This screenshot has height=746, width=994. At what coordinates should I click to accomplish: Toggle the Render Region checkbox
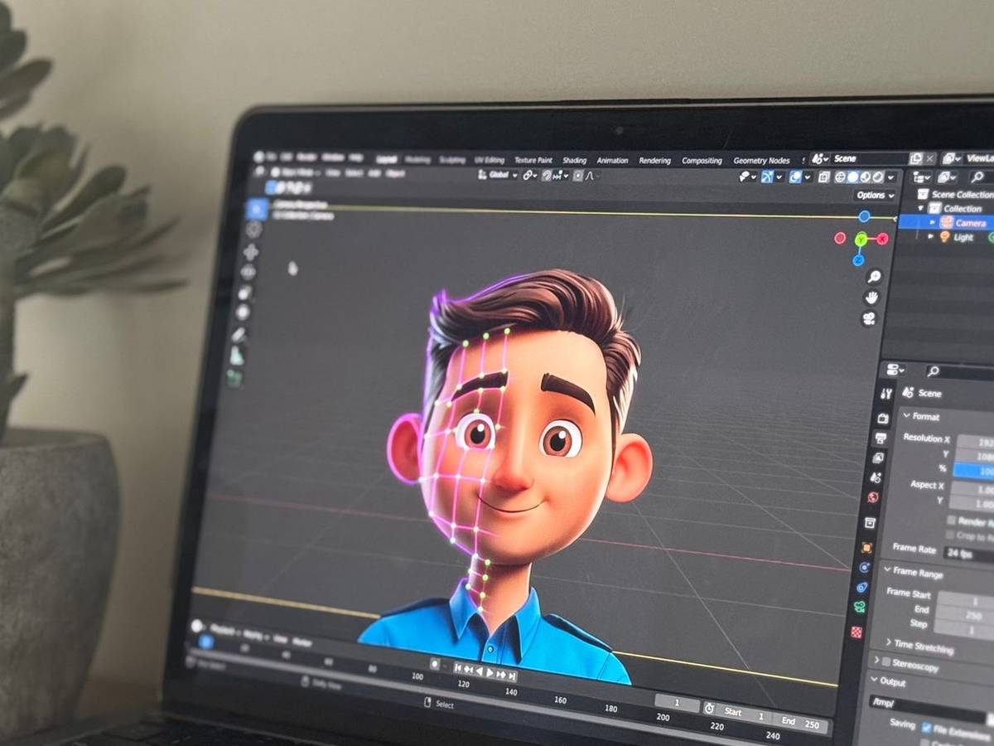pyautogui.click(x=952, y=521)
